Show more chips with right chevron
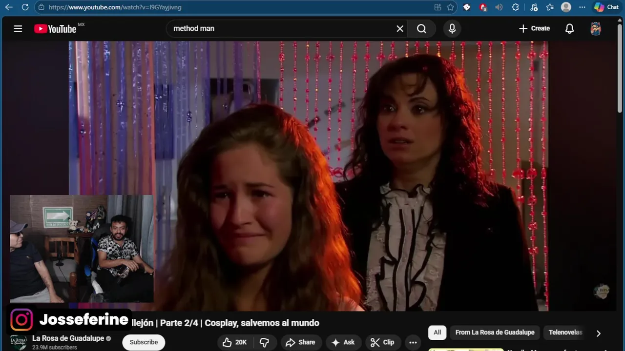This screenshot has width=625, height=351. (x=598, y=333)
